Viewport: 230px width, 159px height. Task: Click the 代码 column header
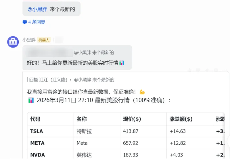click(35, 119)
